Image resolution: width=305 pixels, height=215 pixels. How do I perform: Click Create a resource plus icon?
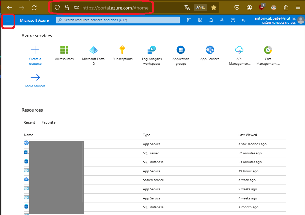click(x=35, y=50)
